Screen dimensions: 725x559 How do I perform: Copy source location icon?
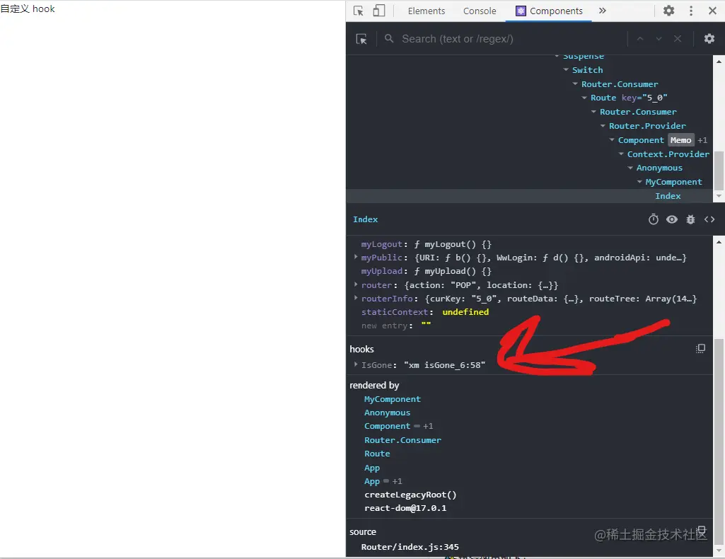click(702, 530)
